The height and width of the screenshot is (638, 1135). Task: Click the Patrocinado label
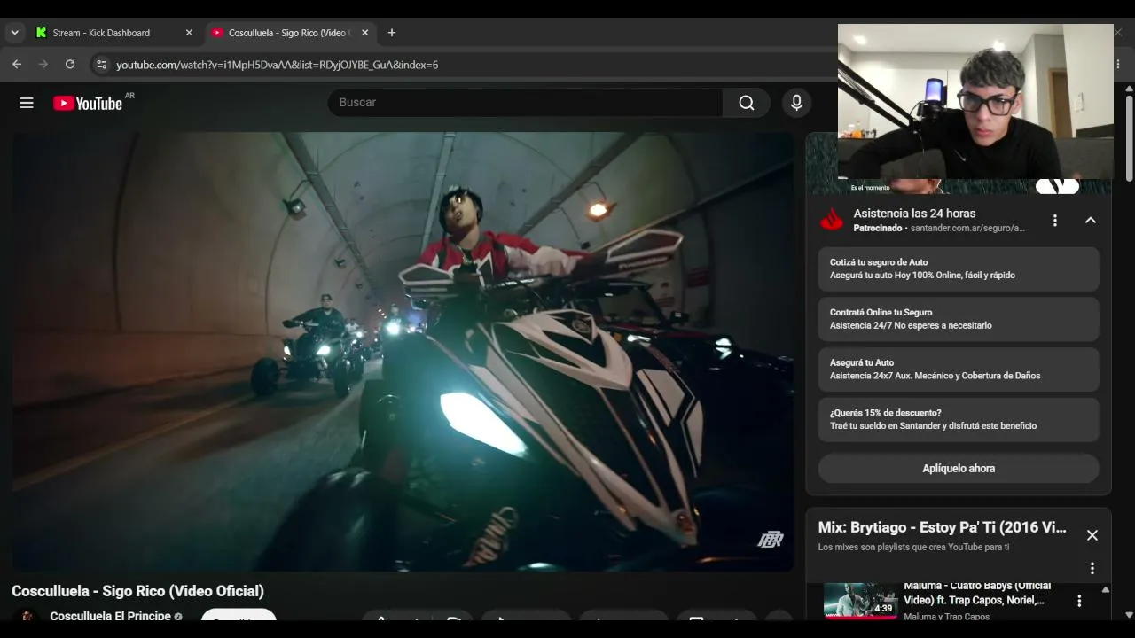point(877,229)
